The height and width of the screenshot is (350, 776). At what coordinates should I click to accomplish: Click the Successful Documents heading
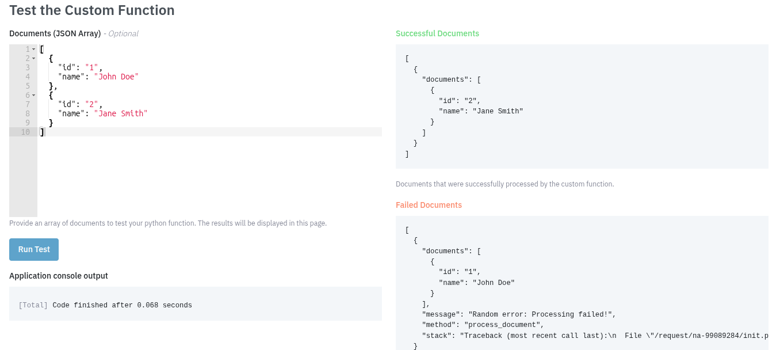[x=437, y=33]
